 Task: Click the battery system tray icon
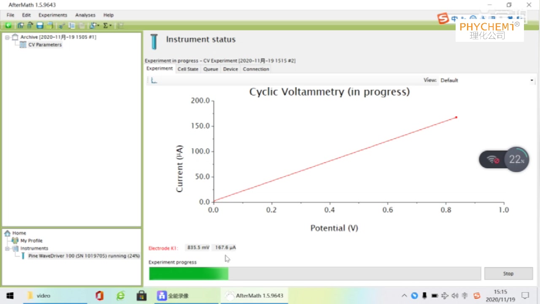pyautogui.click(x=435, y=296)
